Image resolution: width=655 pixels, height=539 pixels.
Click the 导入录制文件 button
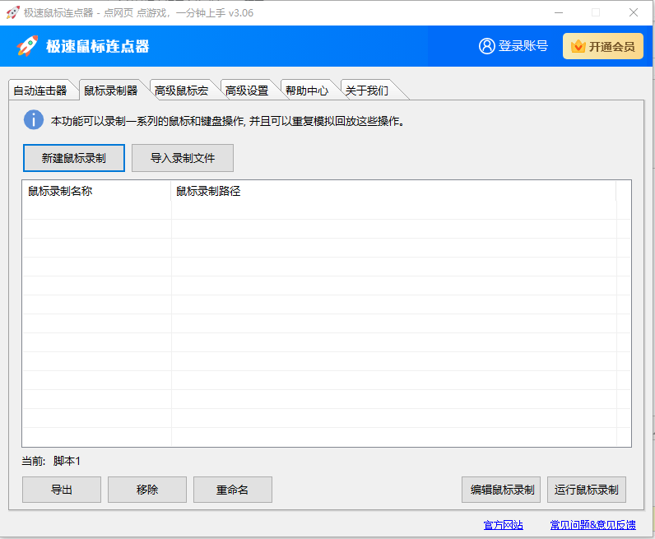click(183, 158)
